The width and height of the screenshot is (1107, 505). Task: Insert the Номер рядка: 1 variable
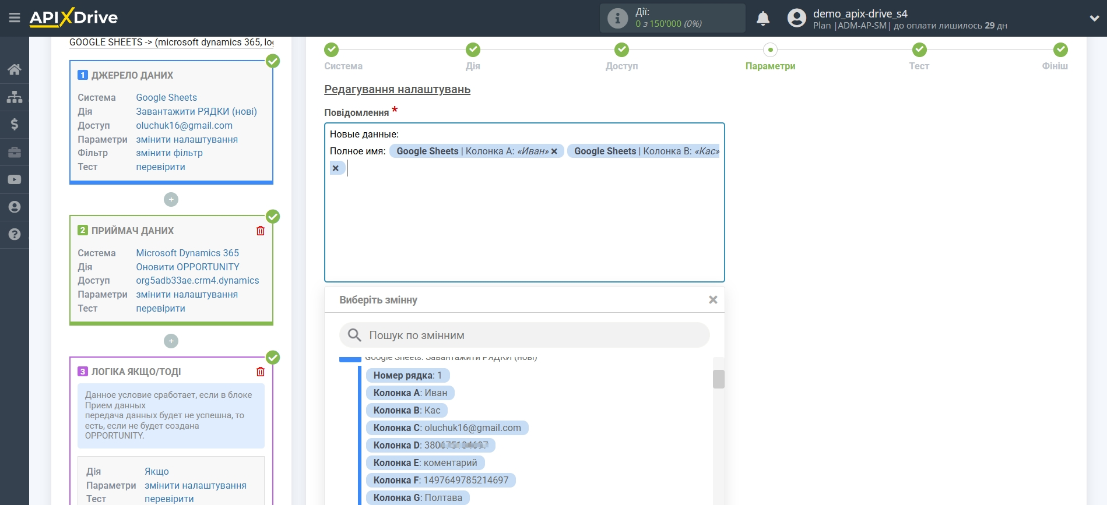pyautogui.click(x=407, y=375)
